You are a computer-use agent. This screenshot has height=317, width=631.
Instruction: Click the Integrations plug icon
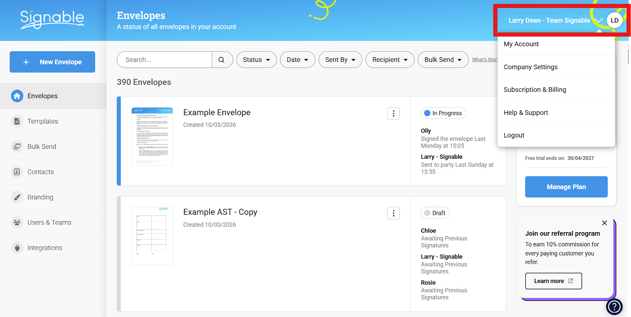(x=17, y=248)
